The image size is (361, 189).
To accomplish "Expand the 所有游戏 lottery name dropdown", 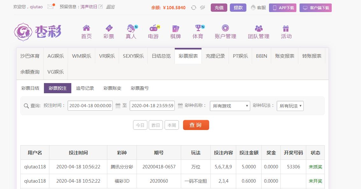I will coord(230,106).
